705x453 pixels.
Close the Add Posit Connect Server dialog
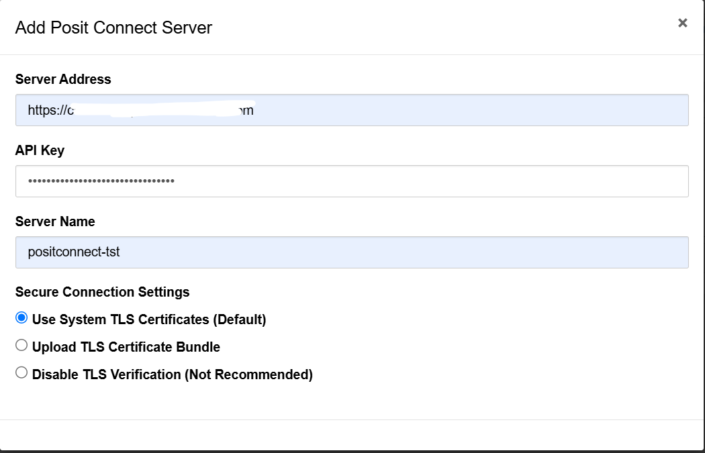coord(683,23)
